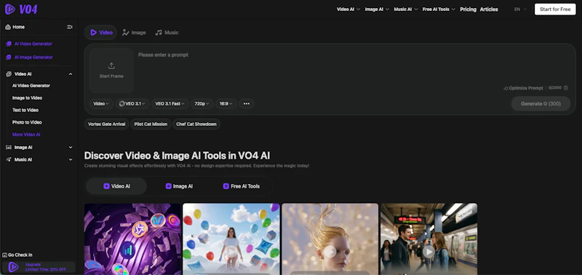Open the Video AI header menu
Viewport: 582px width, 275px height.
(348, 9)
